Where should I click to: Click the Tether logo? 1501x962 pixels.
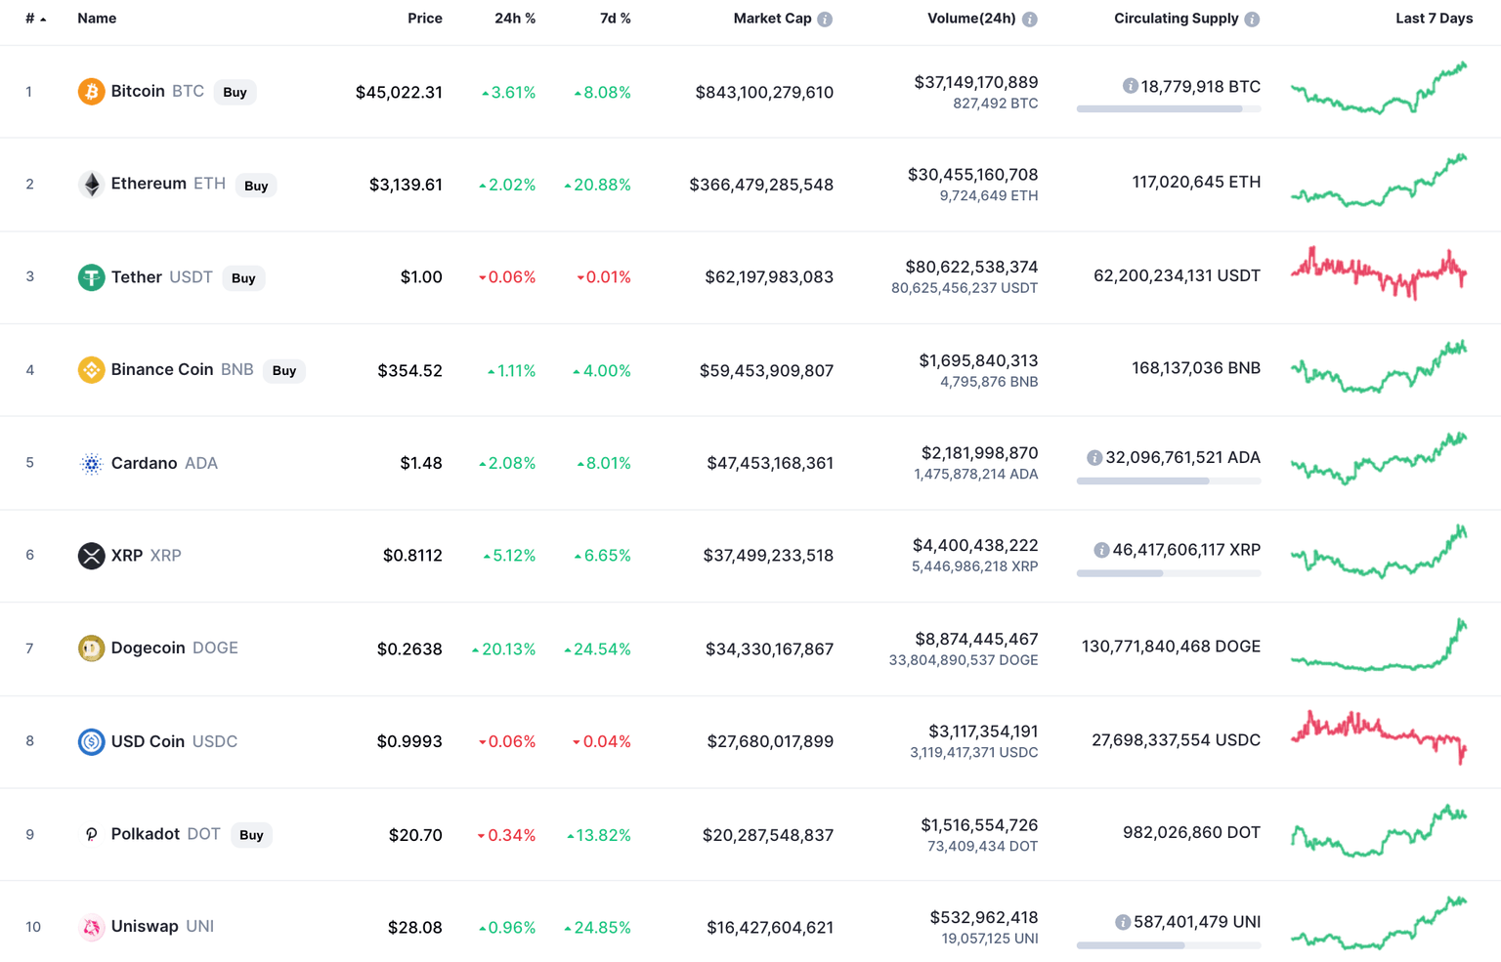tap(91, 277)
